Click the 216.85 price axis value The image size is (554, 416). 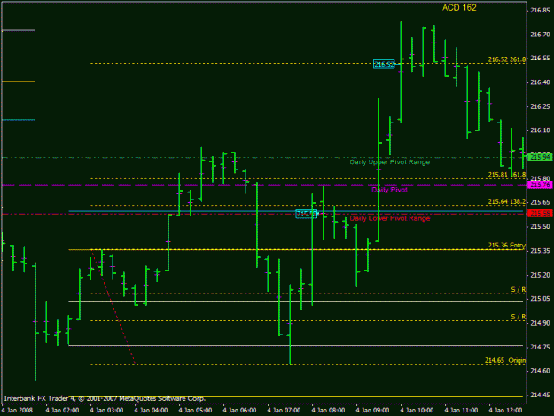click(540, 11)
